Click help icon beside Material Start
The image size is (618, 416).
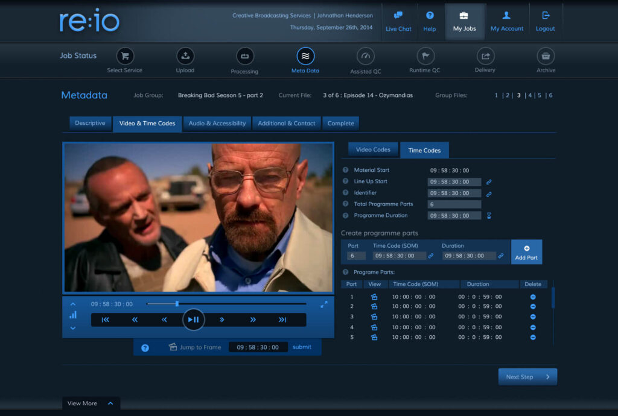pos(345,170)
